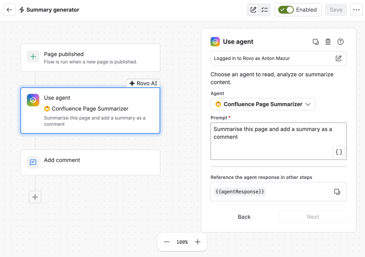Switch to the checklist view icon

pos(265,10)
